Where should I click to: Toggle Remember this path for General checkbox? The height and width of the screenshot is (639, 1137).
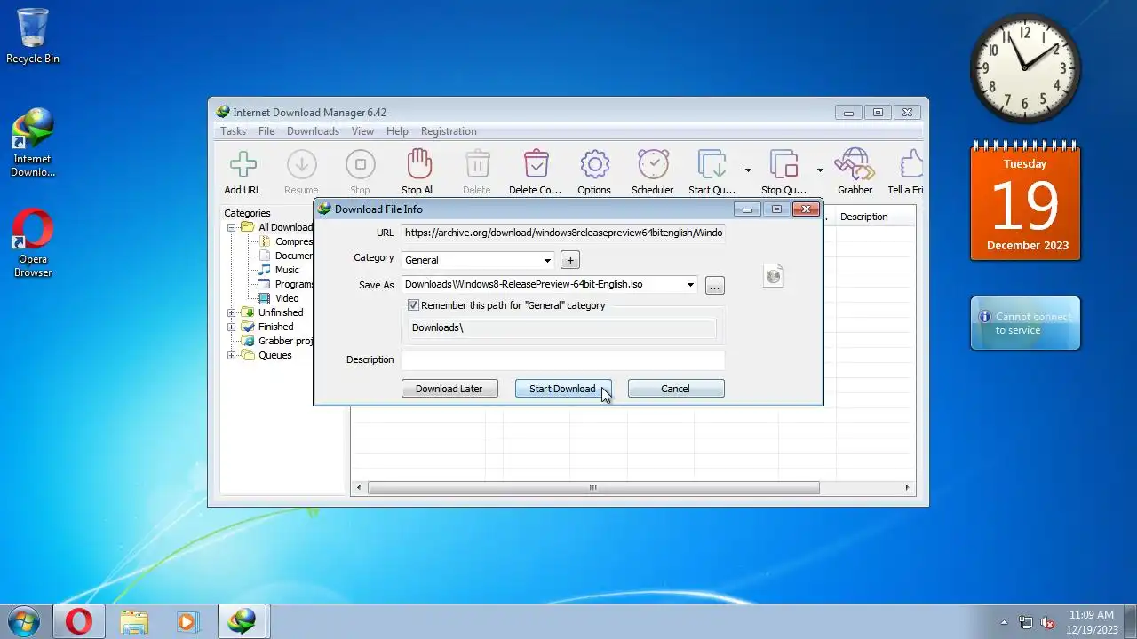pyautogui.click(x=413, y=305)
